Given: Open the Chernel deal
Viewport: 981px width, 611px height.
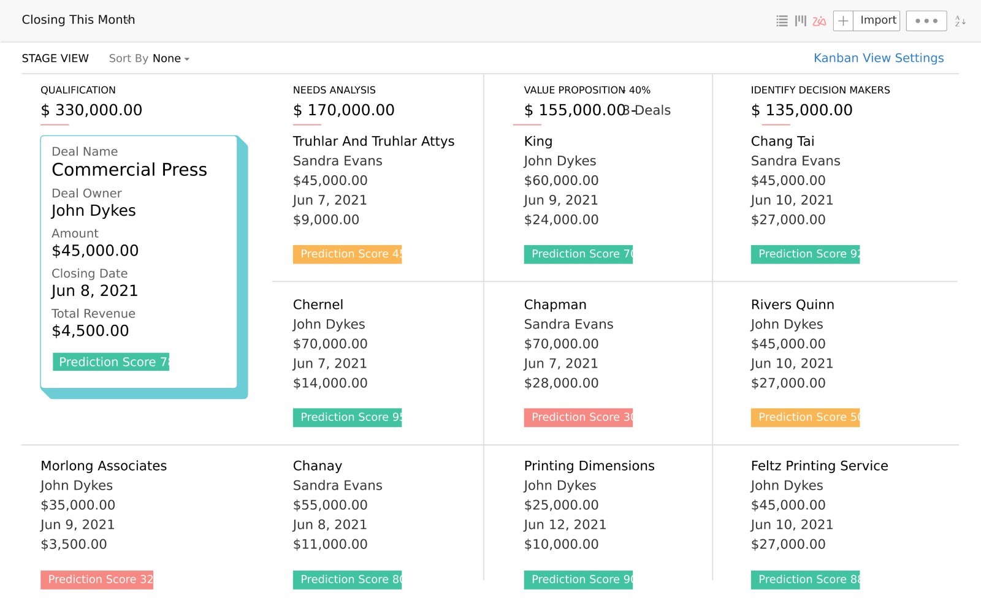Looking at the screenshot, I should (x=318, y=305).
